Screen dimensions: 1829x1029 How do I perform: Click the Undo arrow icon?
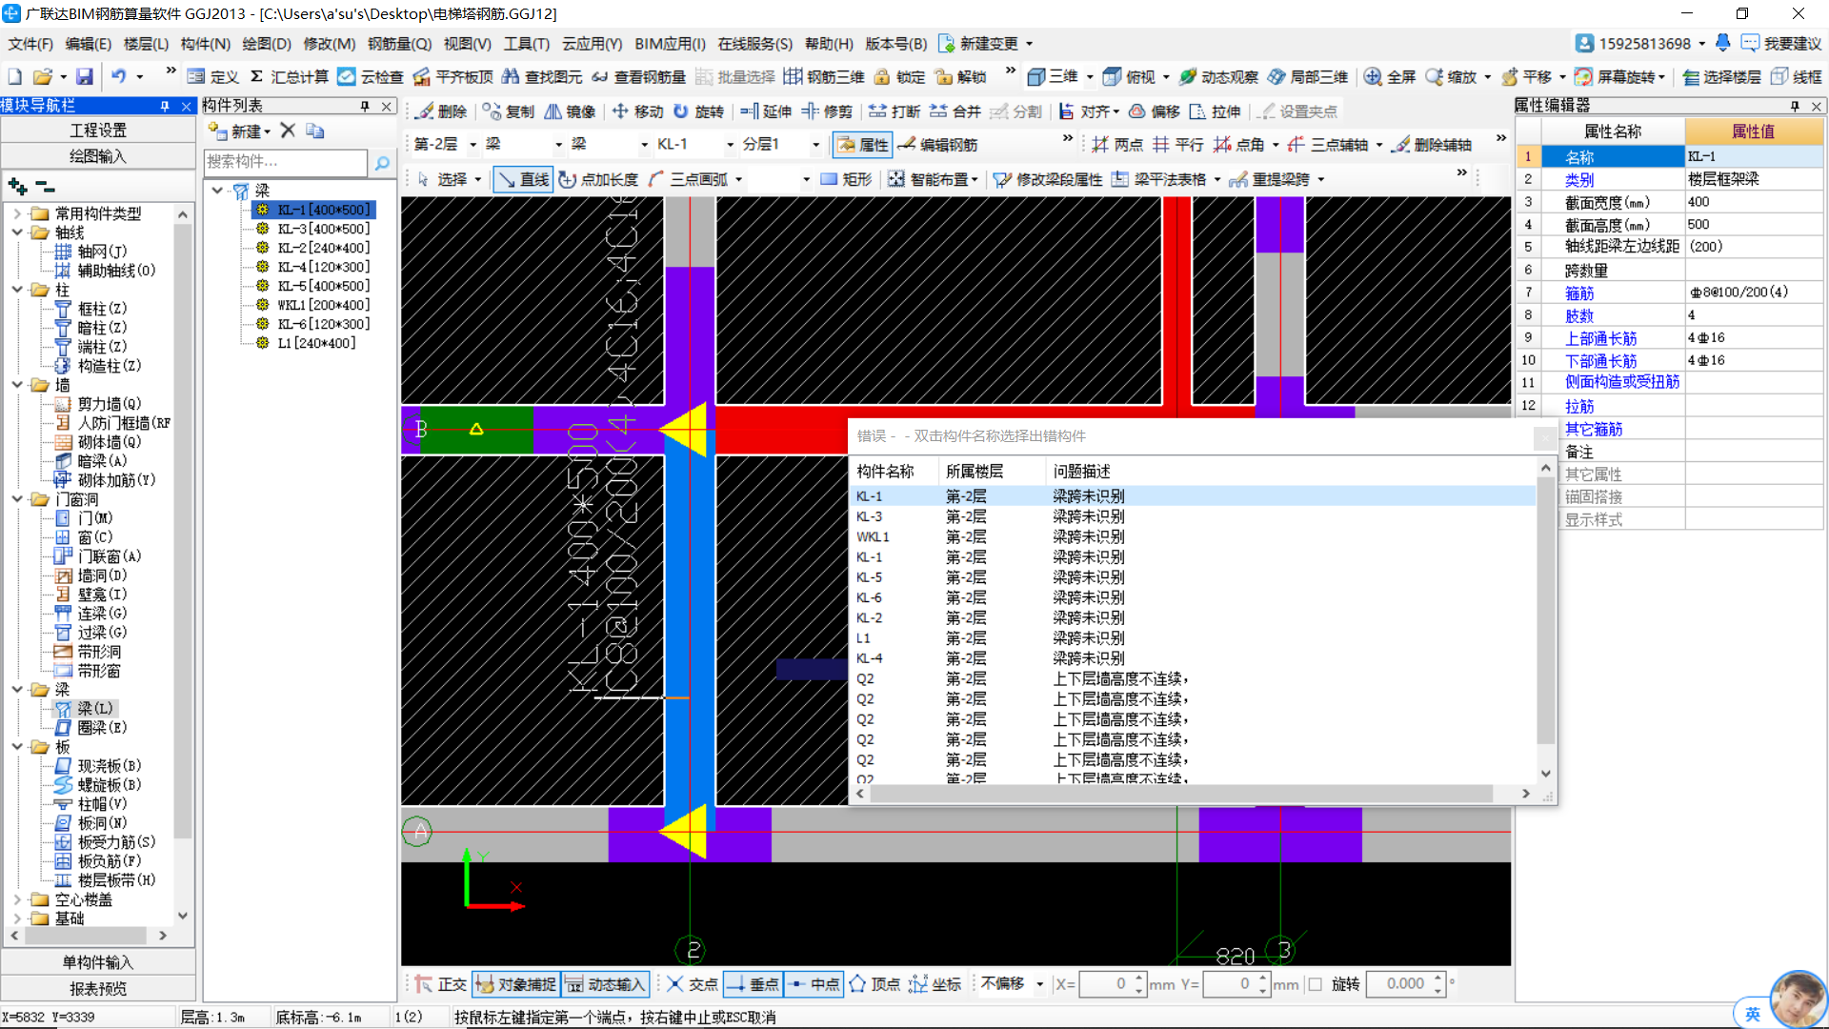(x=118, y=77)
